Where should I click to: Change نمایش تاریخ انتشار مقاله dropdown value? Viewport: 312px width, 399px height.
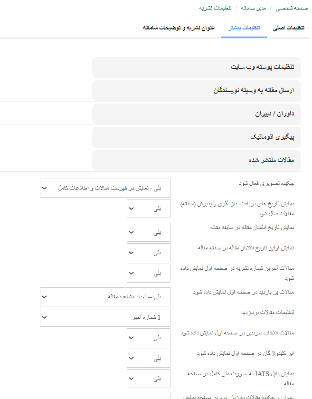coord(149,232)
